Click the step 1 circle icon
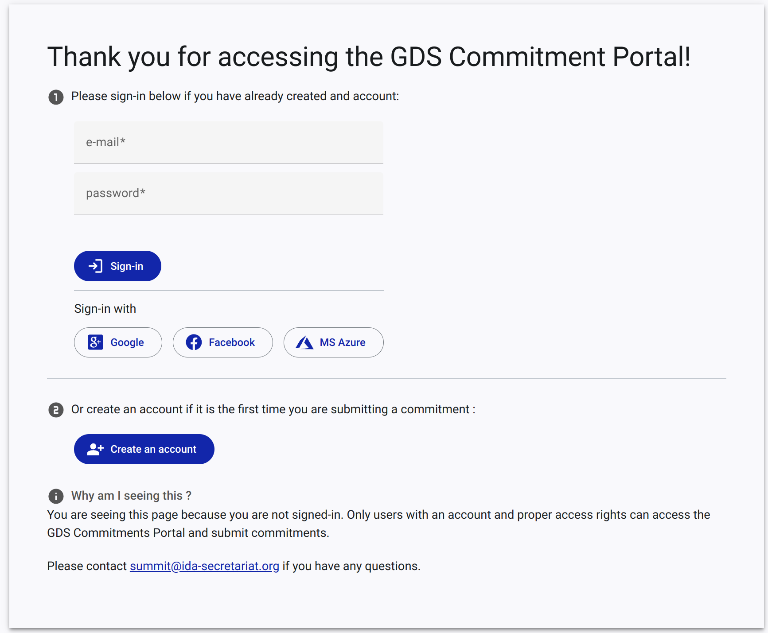This screenshot has height=633, width=768. point(56,97)
